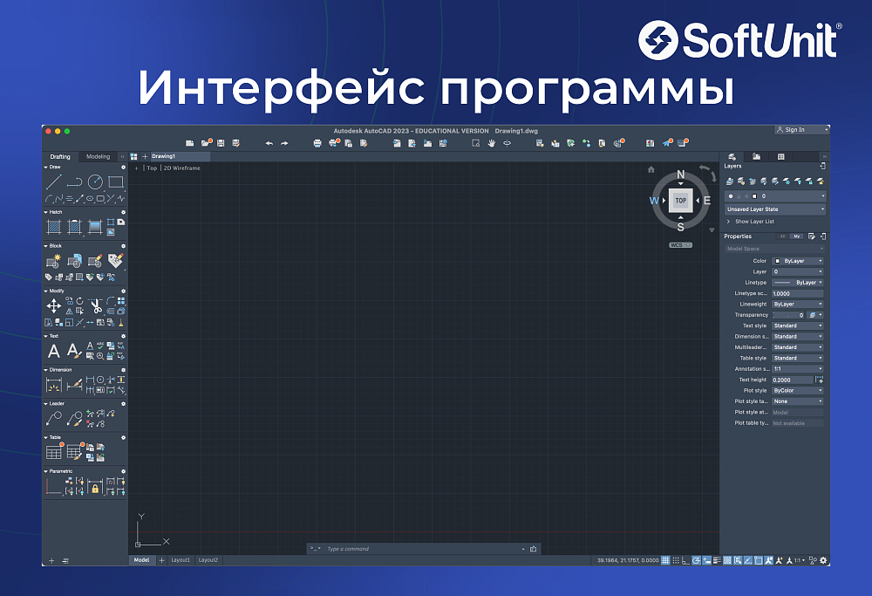Viewport: 872px width, 596px height.
Task: Open annotation scale 1:1 dropdown in status bar
Action: tap(799, 560)
